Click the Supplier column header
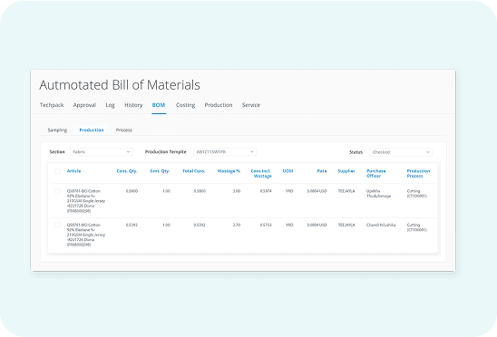This screenshot has width=497, height=337. pos(346,171)
